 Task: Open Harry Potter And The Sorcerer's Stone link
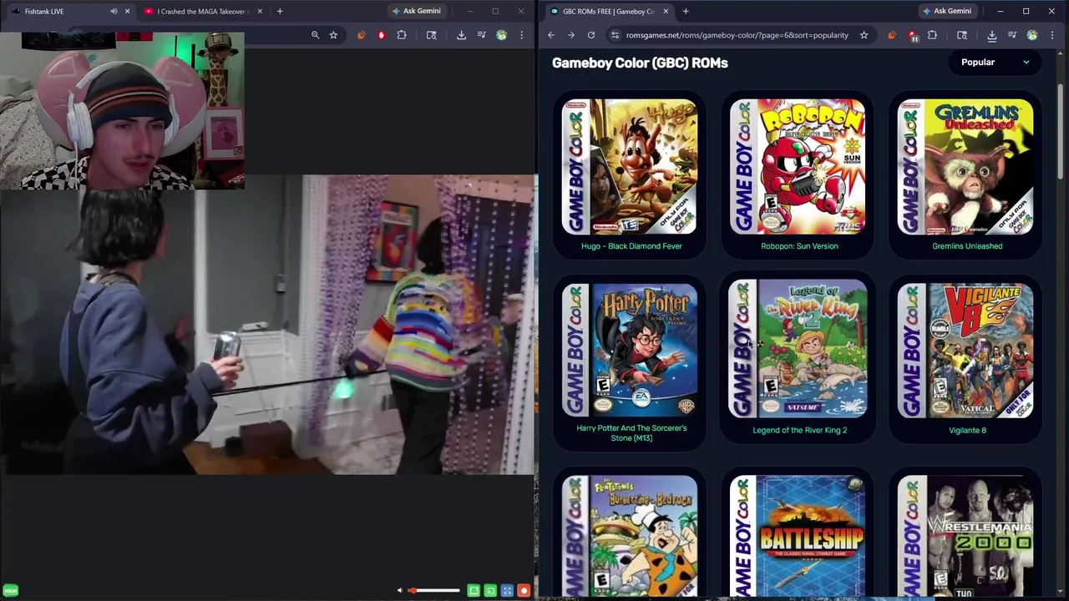pyautogui.click(x=631, y=433)
